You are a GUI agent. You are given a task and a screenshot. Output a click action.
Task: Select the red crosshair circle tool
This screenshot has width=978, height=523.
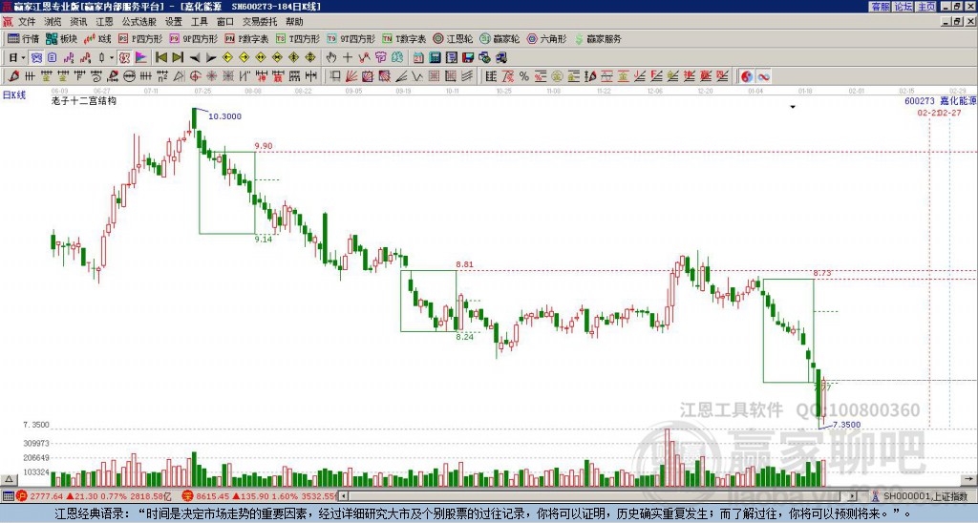click(195, 76)
